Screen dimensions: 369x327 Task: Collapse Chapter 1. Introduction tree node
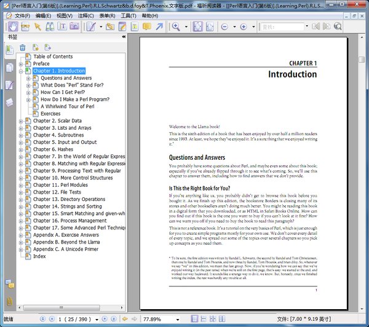(21, 71)
